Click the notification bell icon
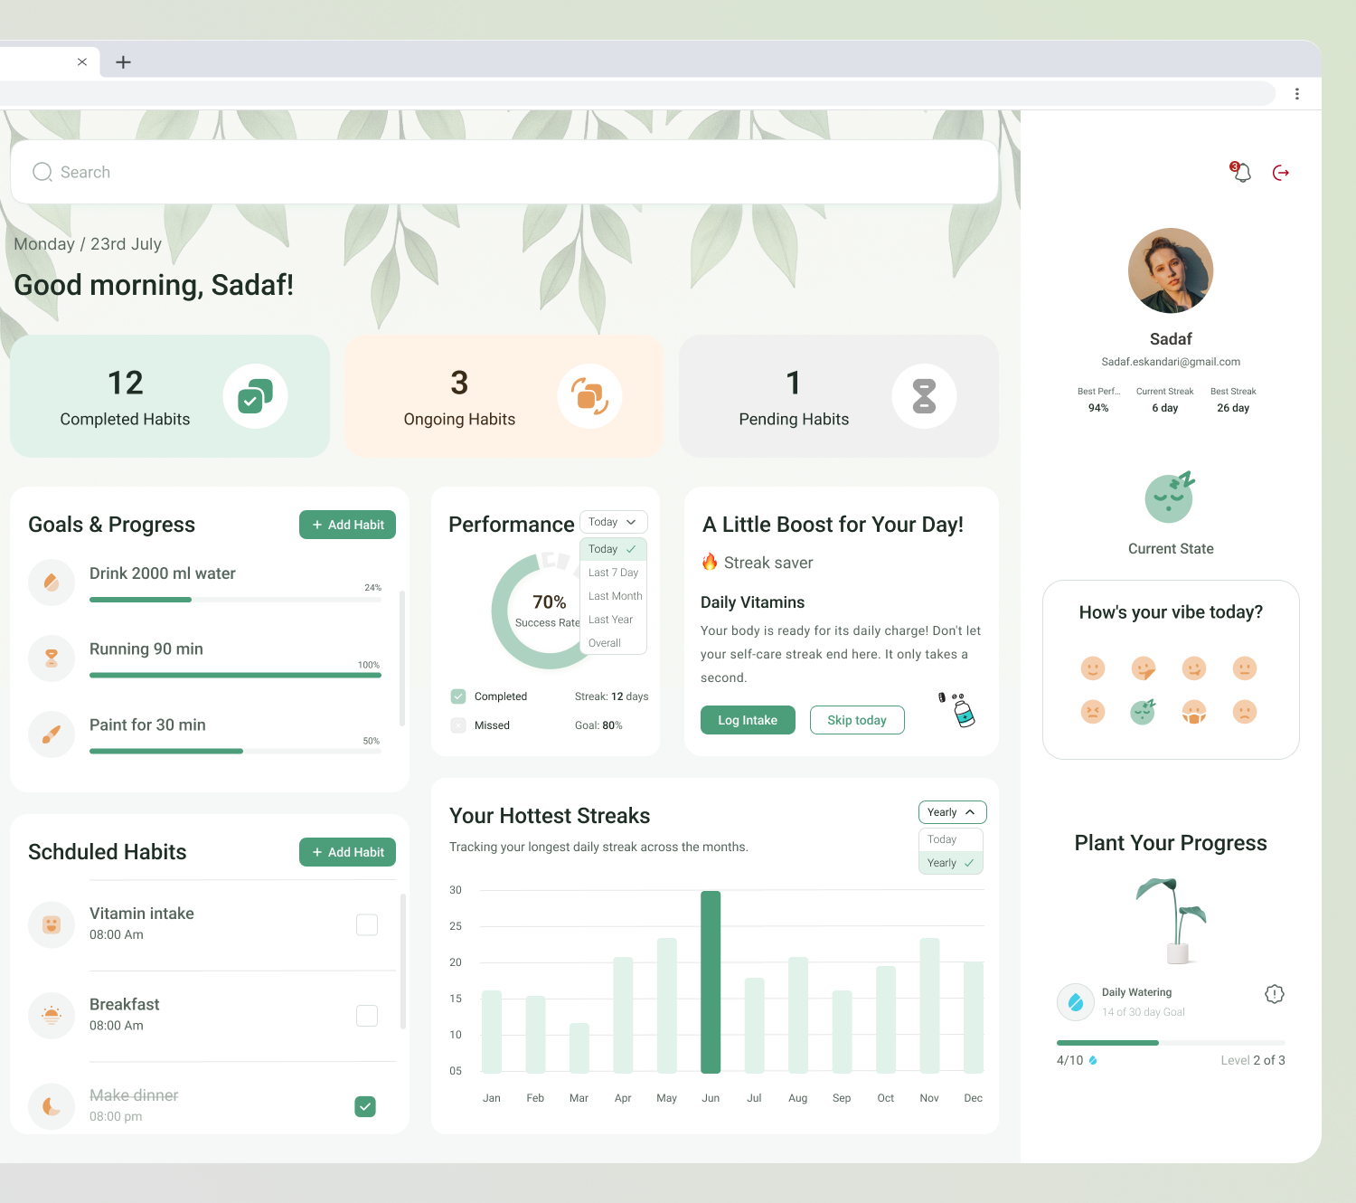This screenshot has height=1203, width=1356. click(x=1240, y=173)
